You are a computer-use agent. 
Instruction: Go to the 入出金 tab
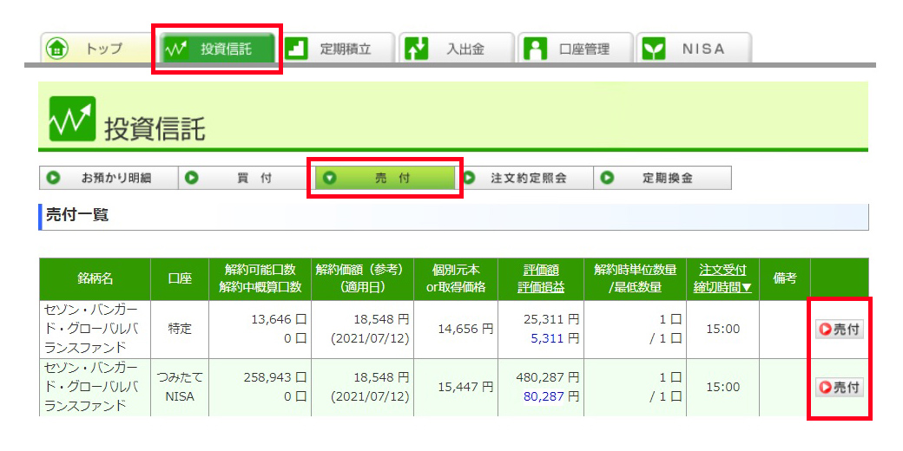[457, 49]
